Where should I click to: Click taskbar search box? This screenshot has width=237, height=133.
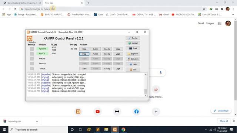pyautogui.click(x=38, y=130)
